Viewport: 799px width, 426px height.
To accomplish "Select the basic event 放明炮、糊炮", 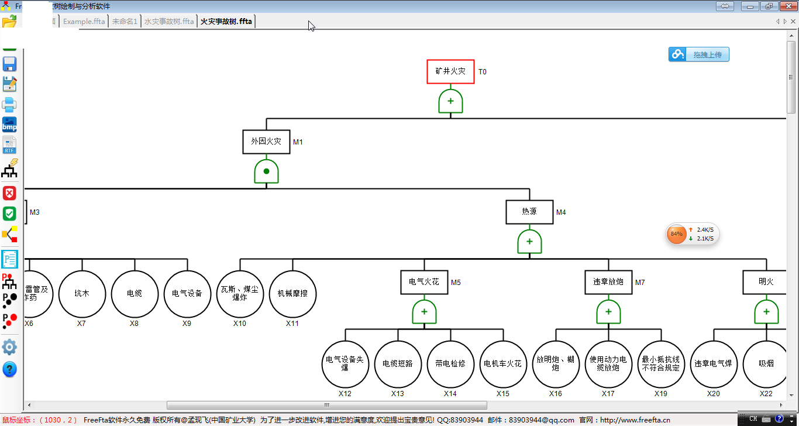I will click(556, 364).
